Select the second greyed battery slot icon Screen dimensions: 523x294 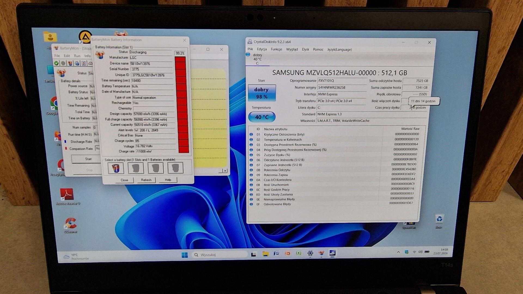click(x=136, y=168)
